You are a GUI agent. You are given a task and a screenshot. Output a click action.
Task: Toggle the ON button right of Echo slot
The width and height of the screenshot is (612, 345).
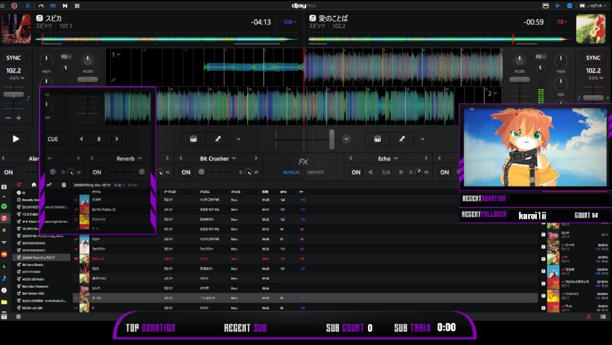tap(445, 172)
